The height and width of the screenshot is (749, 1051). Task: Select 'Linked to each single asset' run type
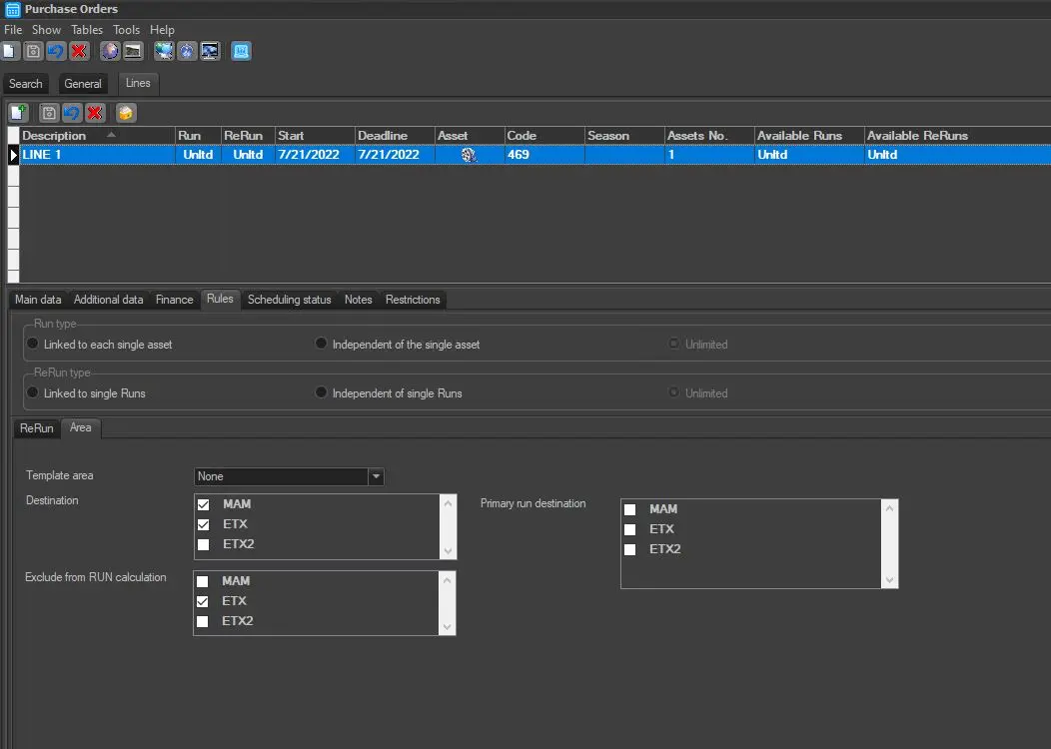click(34, 344)
